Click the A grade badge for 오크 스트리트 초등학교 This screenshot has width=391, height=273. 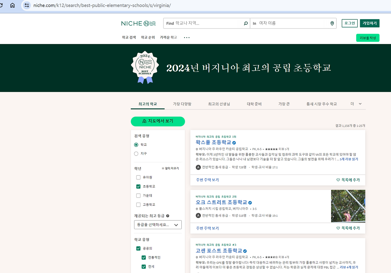[198, 216]
